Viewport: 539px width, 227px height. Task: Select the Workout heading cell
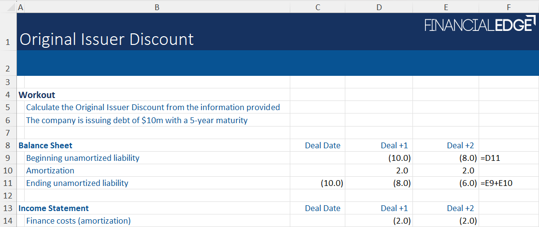(37, 95)
